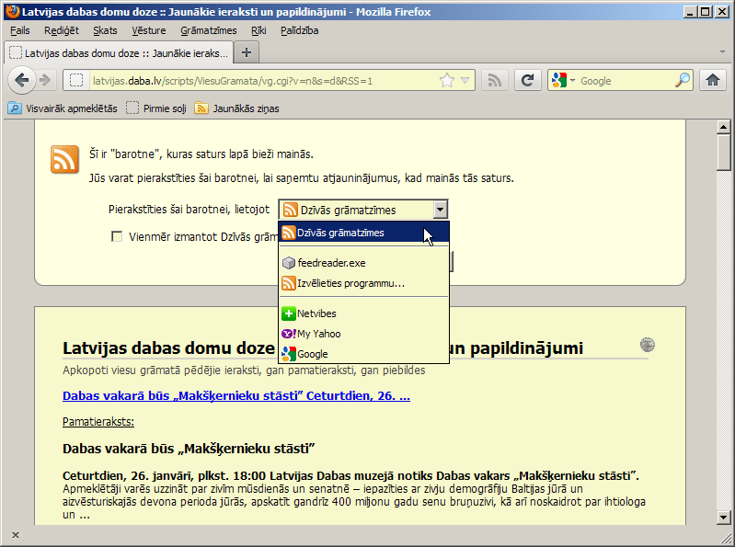Click the address bar URL text
Viewport: 735px width, 547px height.
coord(233,81)
